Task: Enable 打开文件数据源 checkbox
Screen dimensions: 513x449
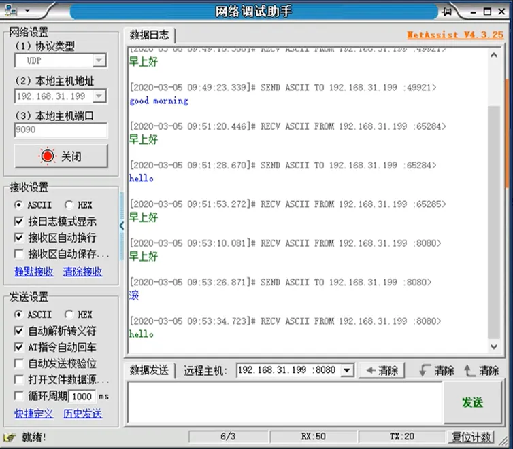Action: (19, 380)
